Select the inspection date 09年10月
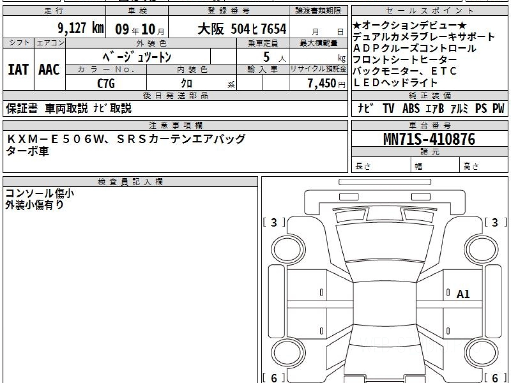The width and height of the screenshot is (511, 383). 139,29
